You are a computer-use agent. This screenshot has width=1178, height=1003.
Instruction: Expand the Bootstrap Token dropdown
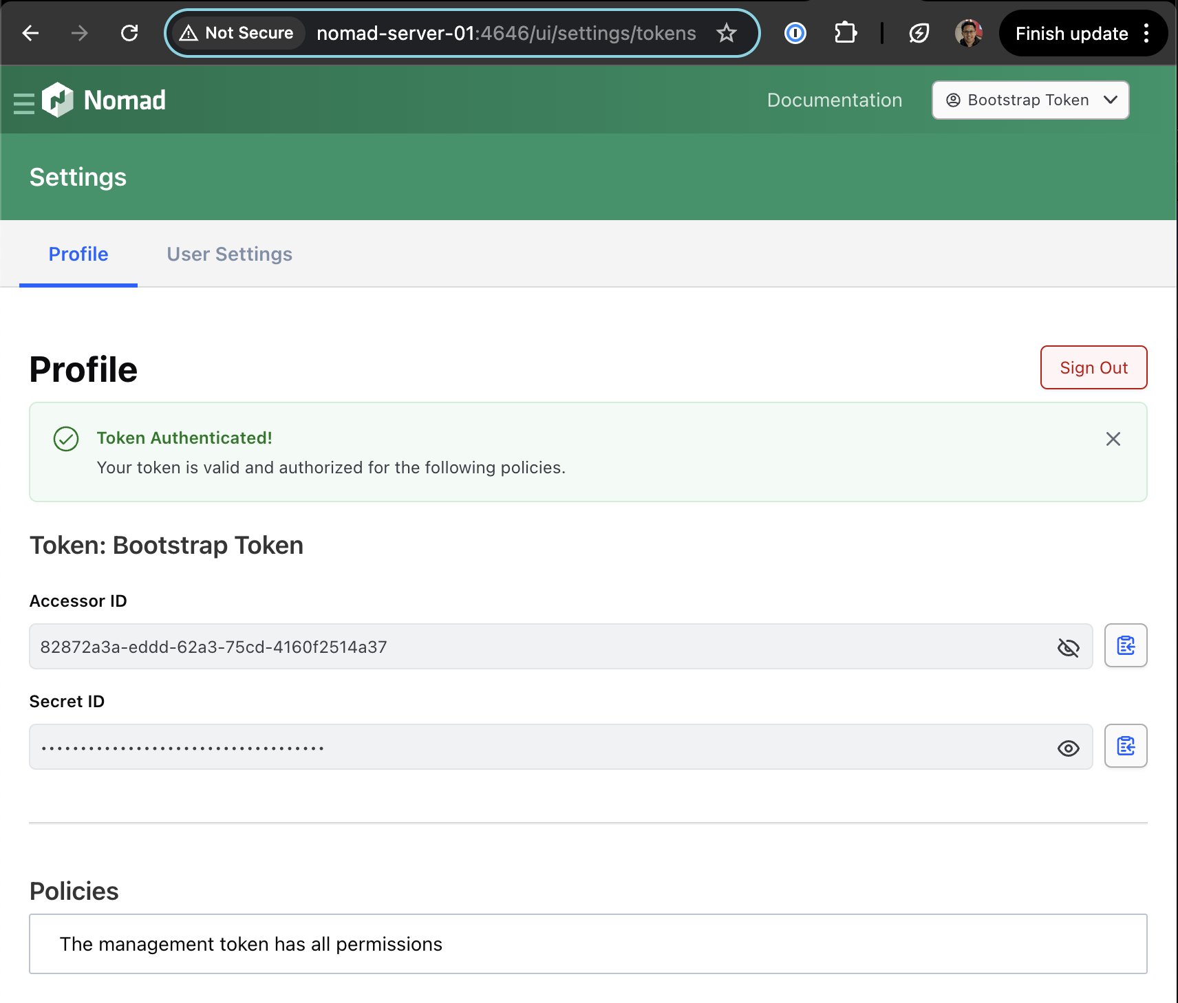(x=1030, y=100)
